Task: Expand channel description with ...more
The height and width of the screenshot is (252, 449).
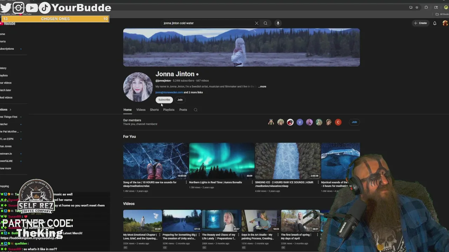Action: pyautogui.click(x=262, y=86)
